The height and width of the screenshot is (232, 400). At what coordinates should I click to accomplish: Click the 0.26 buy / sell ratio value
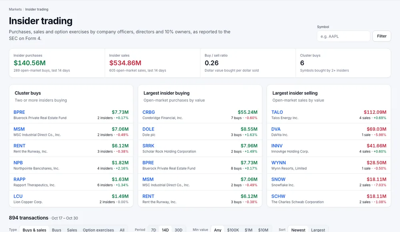point(212,63)
